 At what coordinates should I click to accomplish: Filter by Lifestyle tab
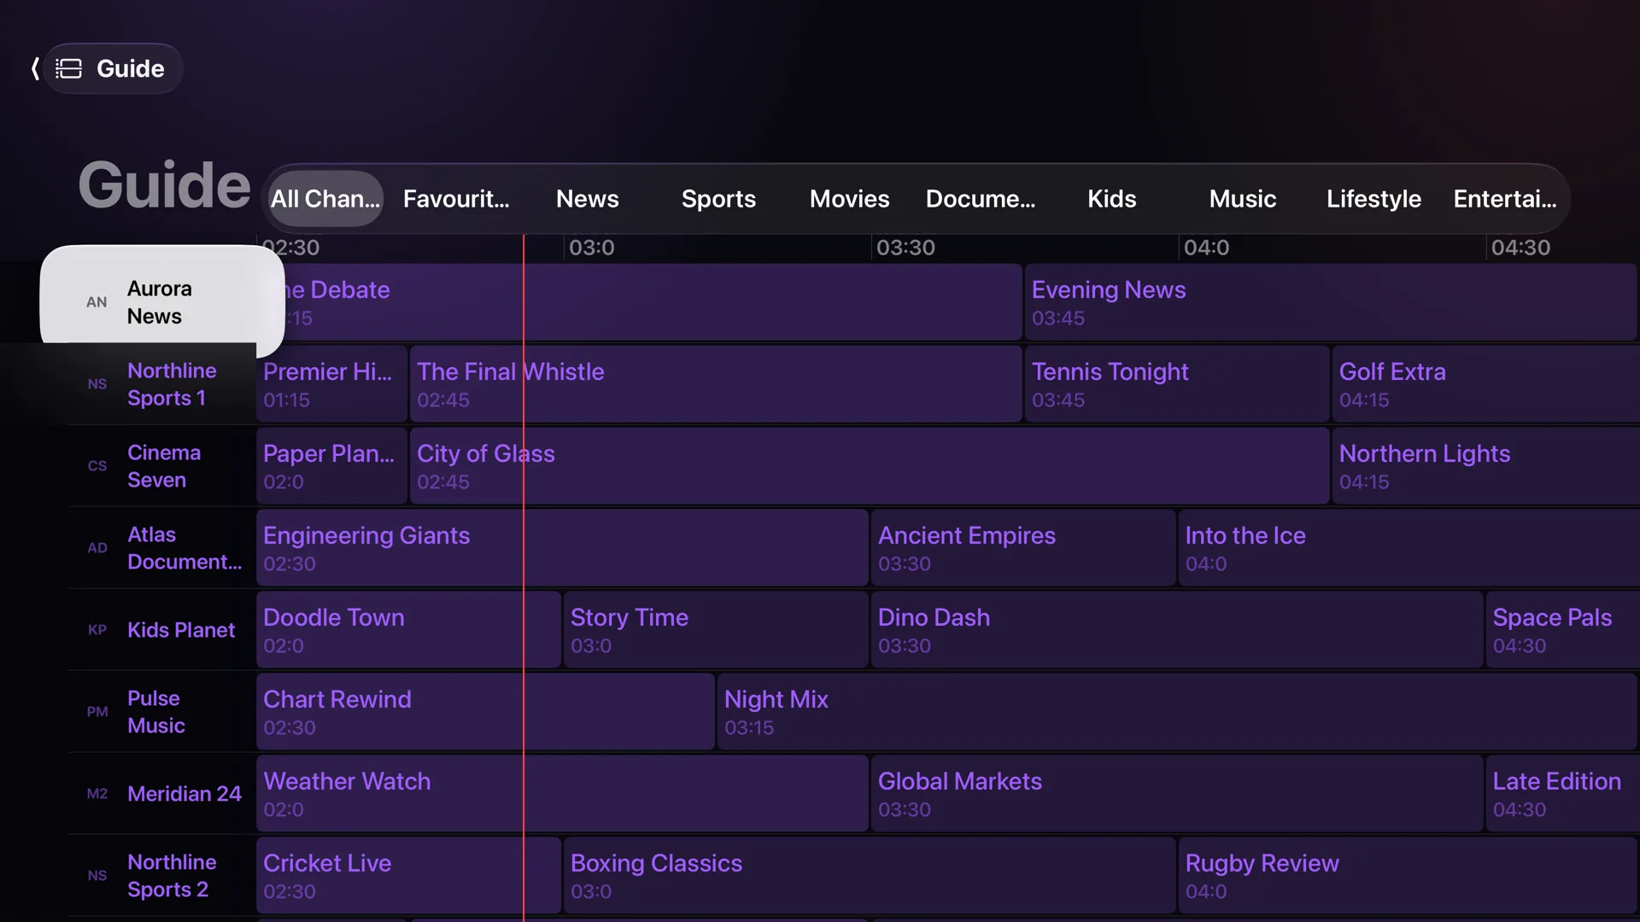tap(1374, 199)
